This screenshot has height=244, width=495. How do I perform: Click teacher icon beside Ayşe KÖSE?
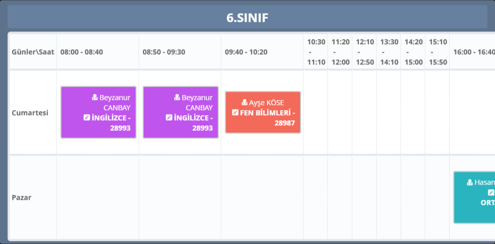coord(245,102)
